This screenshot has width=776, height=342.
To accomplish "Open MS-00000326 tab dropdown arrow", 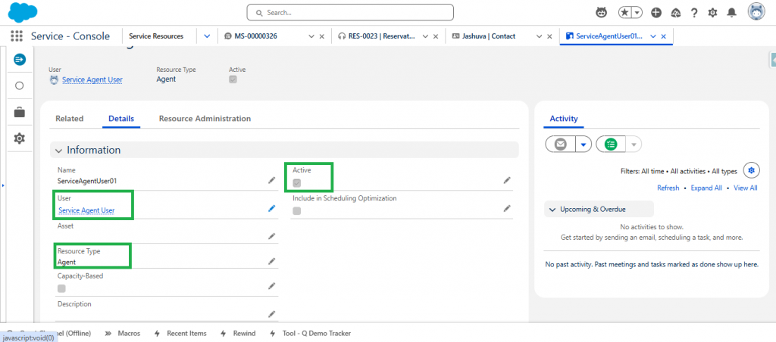I will [x=311, y=36].
